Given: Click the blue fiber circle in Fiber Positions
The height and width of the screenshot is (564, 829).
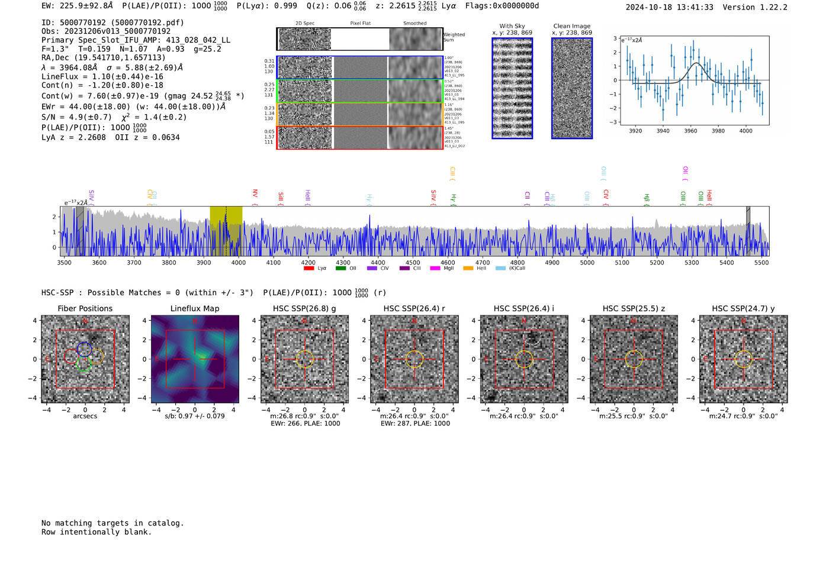Looking at the screenshot, I should click(x=84, y=349).
